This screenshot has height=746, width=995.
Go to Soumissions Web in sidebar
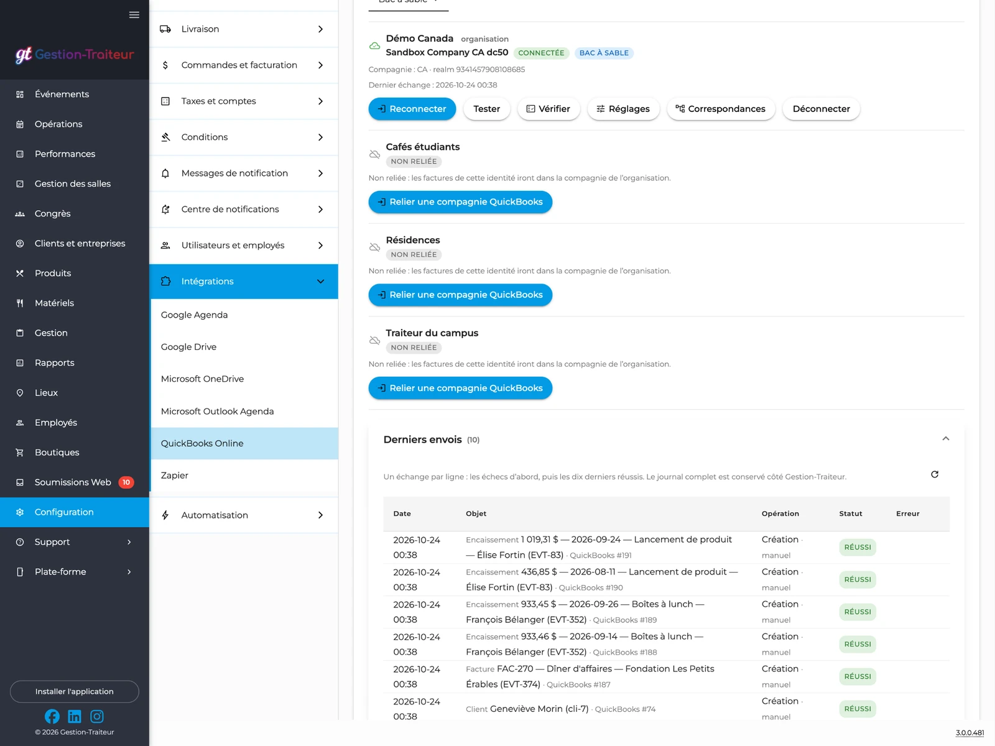click(x=75, y=482)
